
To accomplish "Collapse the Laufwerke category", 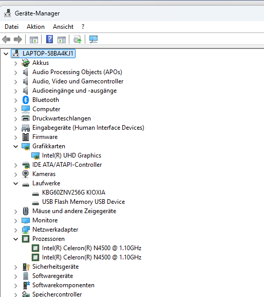I will (16, 183).
